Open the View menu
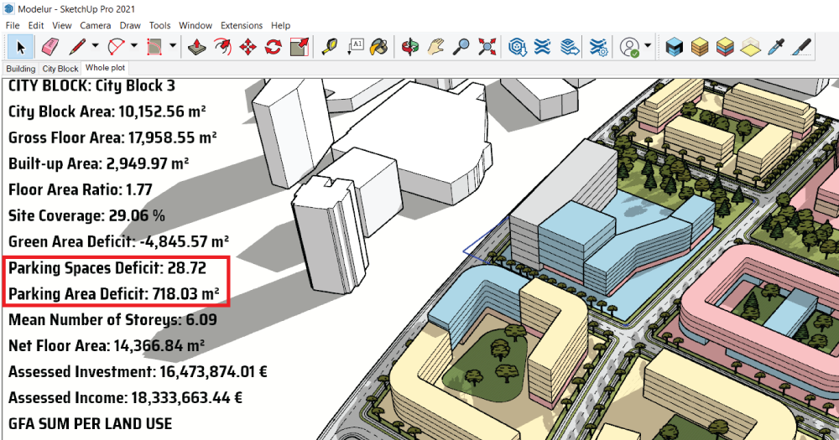The image size is (839, 440). pyautogui.click(x=61, y=25)
